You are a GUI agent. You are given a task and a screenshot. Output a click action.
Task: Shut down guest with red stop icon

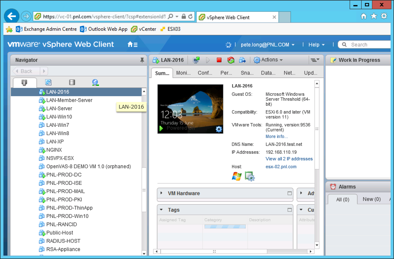(x=219, y=60)
